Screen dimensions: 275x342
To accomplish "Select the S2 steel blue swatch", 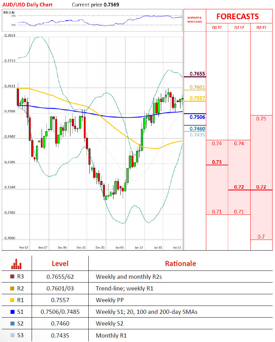I will tap(12, 323).
